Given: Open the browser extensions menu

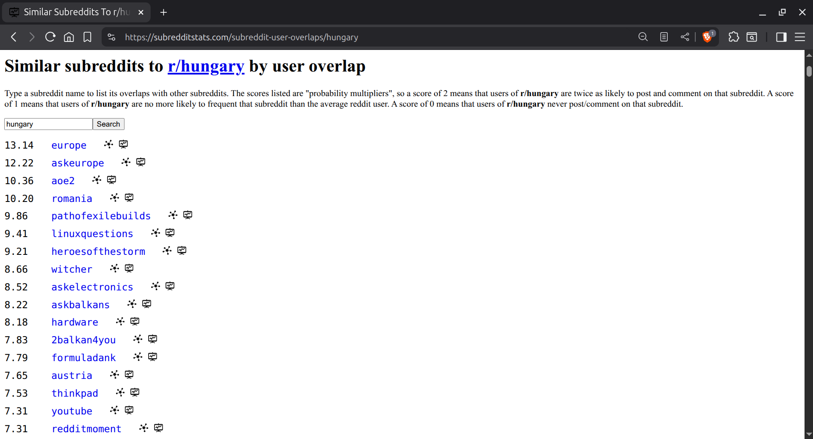Looking at the screenshot, I should [x=733, y=37].
